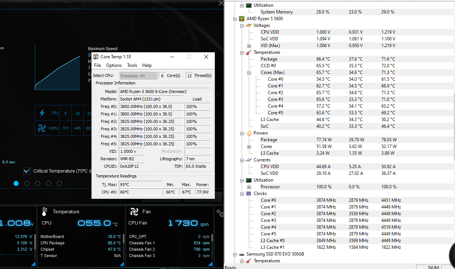Image resolution: width=455 pixels, height=269 pixels.
Task: Collapse the Clocks node
Action: [242, 194]
